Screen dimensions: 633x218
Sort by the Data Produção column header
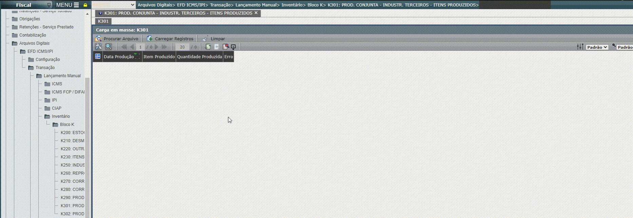[x=119, y=57]
